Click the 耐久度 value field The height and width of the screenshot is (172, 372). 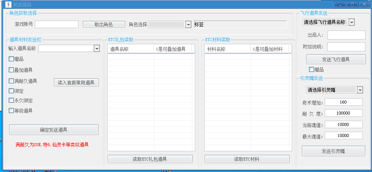(x=344, y=113)
